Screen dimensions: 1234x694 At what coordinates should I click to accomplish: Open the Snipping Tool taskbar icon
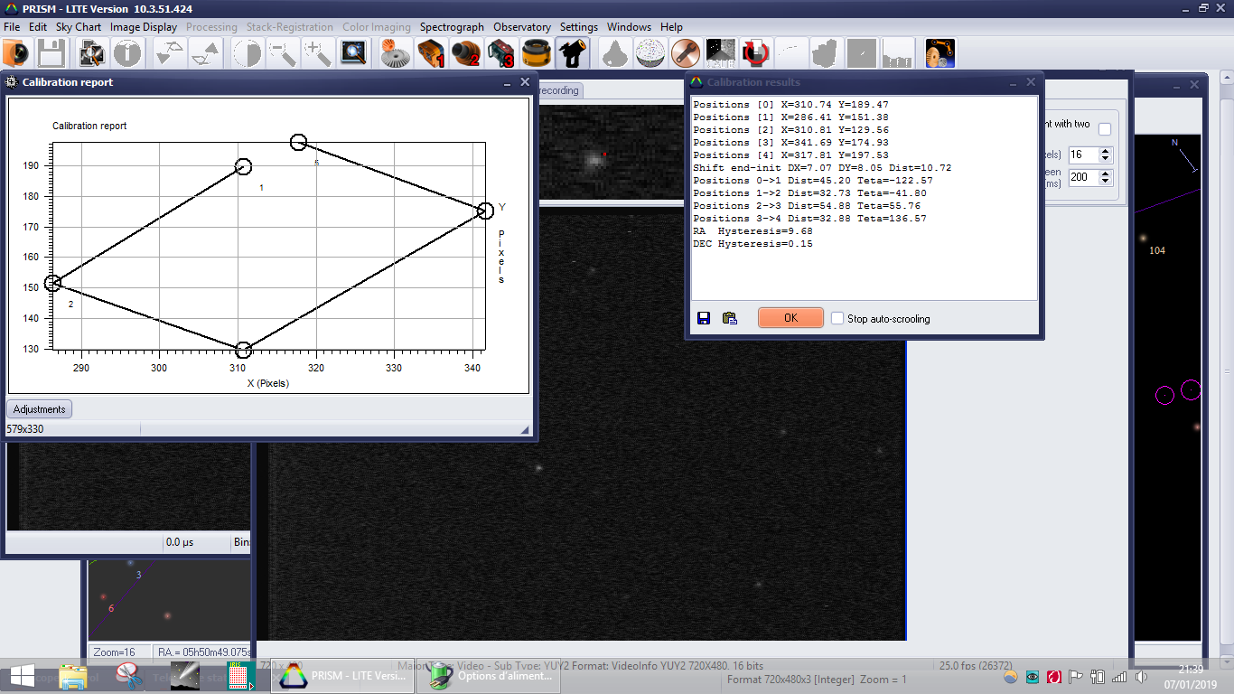tap(131, 675)
